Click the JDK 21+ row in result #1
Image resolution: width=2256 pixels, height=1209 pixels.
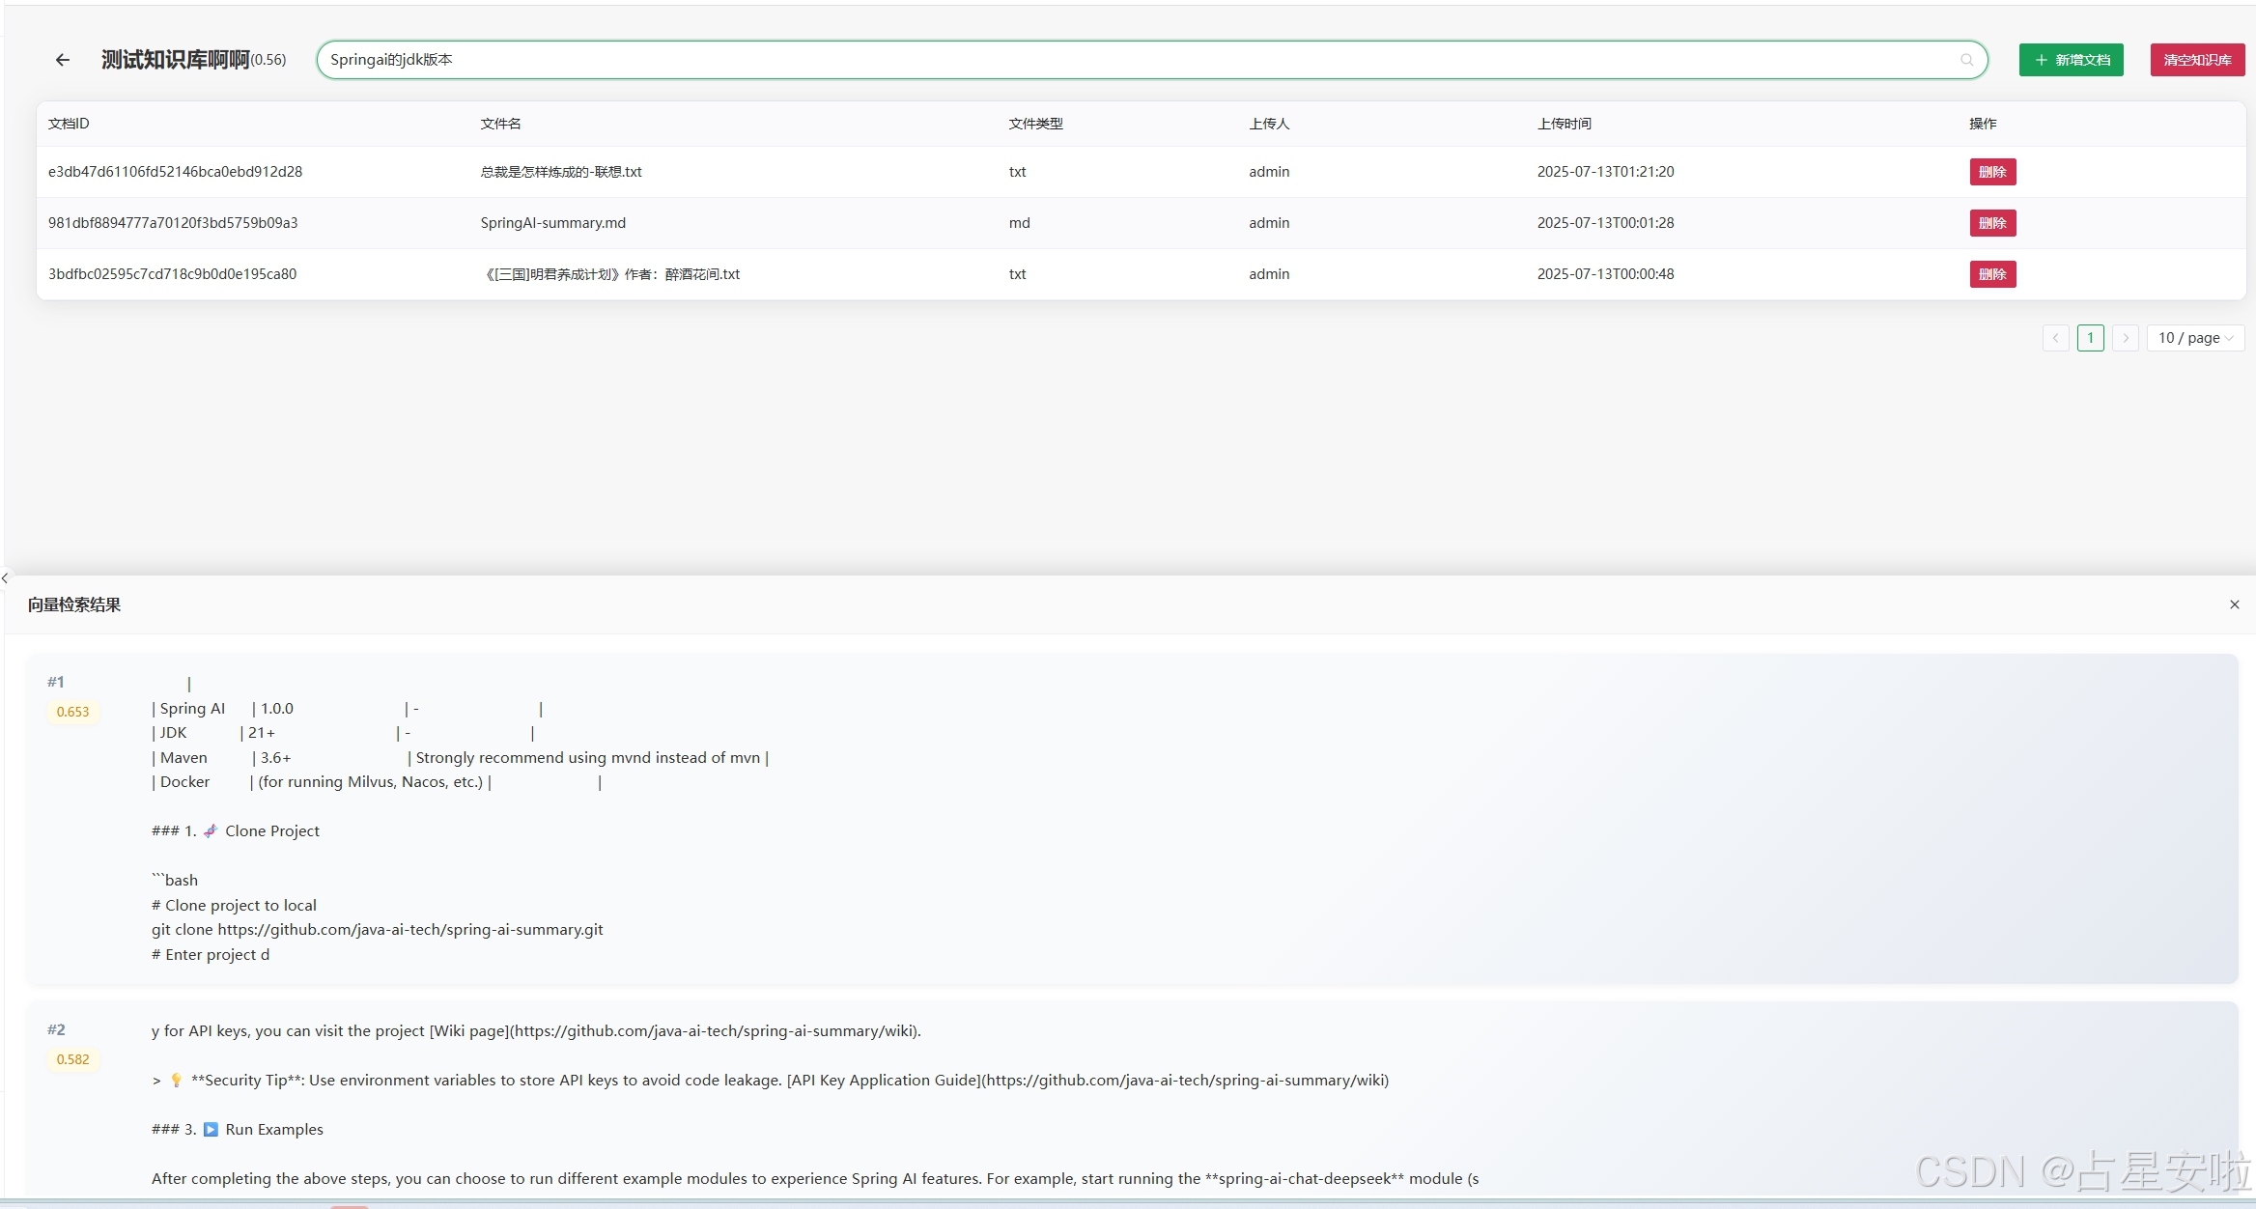343,732
